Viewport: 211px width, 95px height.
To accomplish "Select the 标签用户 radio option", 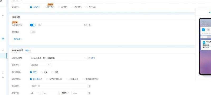I will tap(45, 7).
